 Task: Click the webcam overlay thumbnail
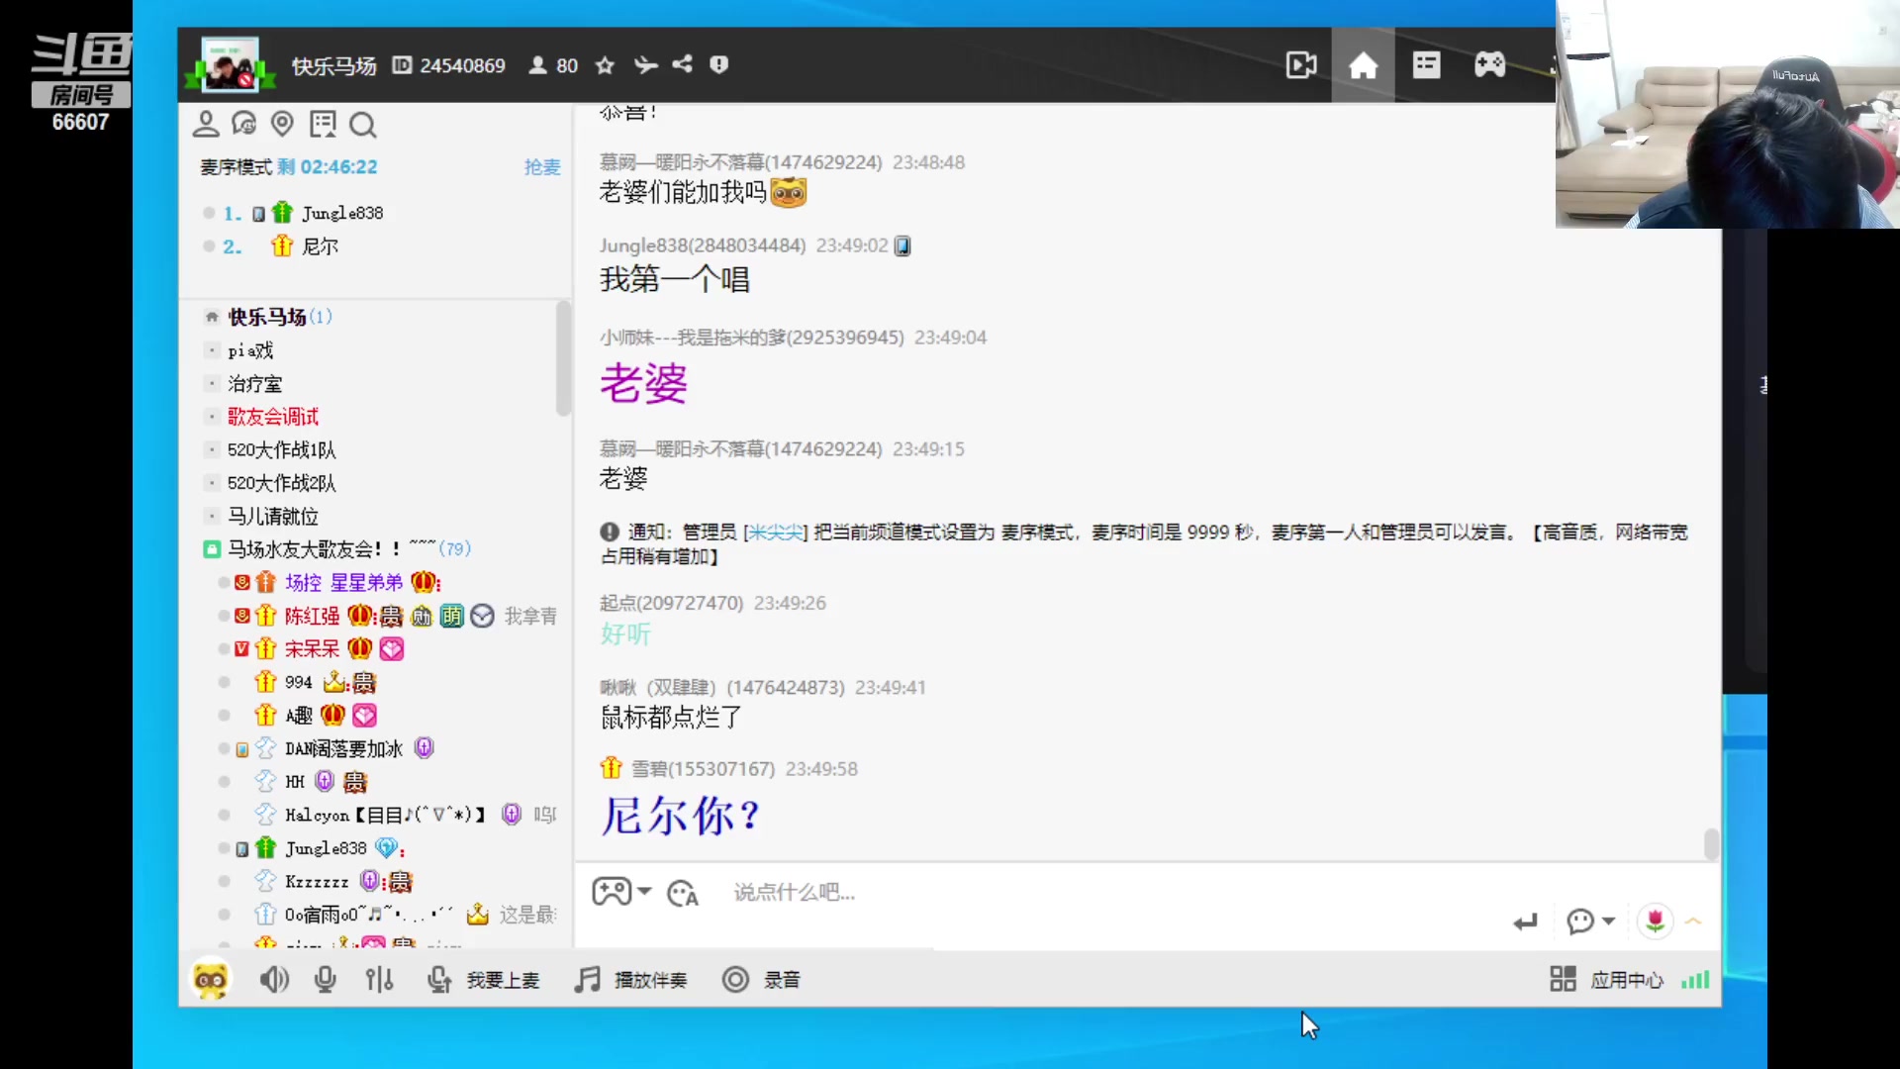pos(1727,114)
